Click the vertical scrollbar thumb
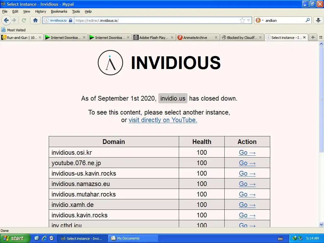Screen dimensions: 324x243 321,99
